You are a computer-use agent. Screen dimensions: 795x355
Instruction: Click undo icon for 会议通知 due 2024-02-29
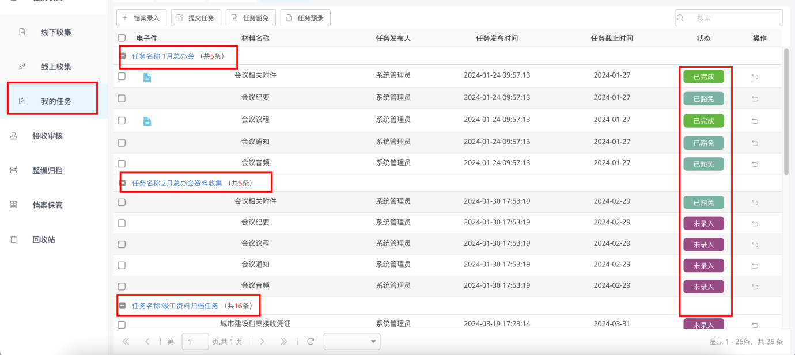[x=755, y=266]
